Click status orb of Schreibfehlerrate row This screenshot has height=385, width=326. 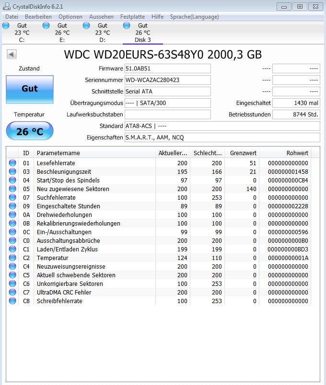12,301
